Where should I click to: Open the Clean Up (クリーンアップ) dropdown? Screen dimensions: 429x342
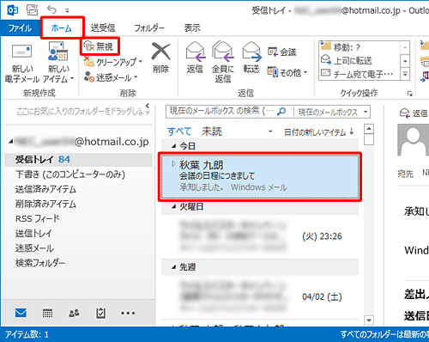113,62
